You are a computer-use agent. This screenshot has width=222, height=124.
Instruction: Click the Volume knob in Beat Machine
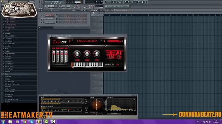87,54
